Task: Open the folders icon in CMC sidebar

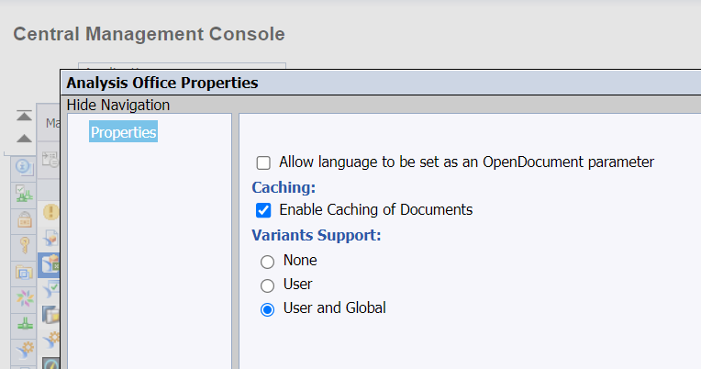Action: click(24, 272)
